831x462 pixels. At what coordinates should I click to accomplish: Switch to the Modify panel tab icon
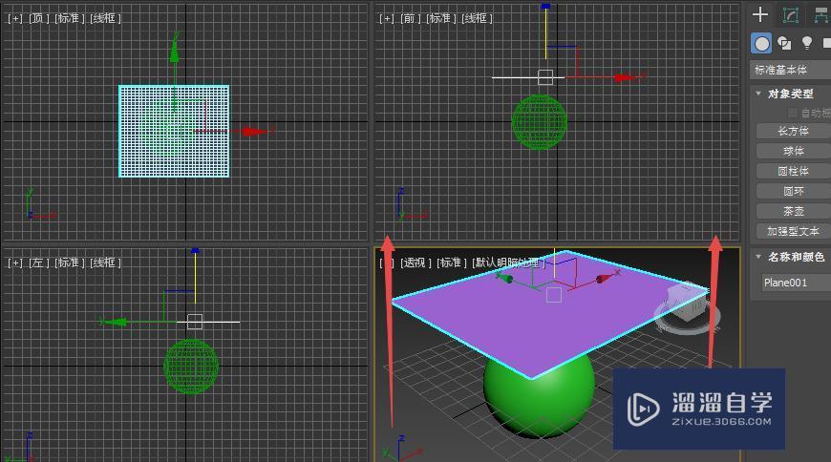coord(791,15)
